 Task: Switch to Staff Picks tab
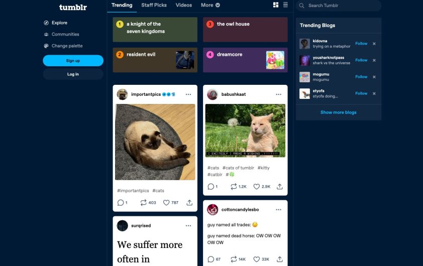(x=154, y=5)
